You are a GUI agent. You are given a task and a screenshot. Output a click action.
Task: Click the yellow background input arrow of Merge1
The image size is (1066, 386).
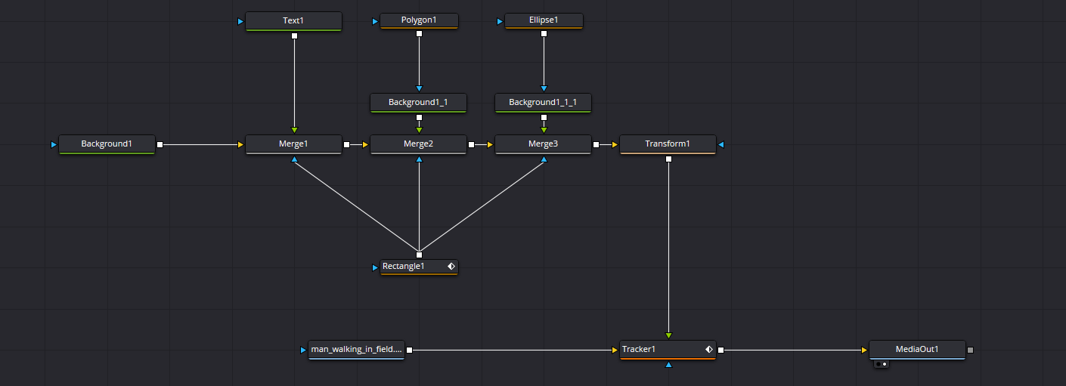240,144
